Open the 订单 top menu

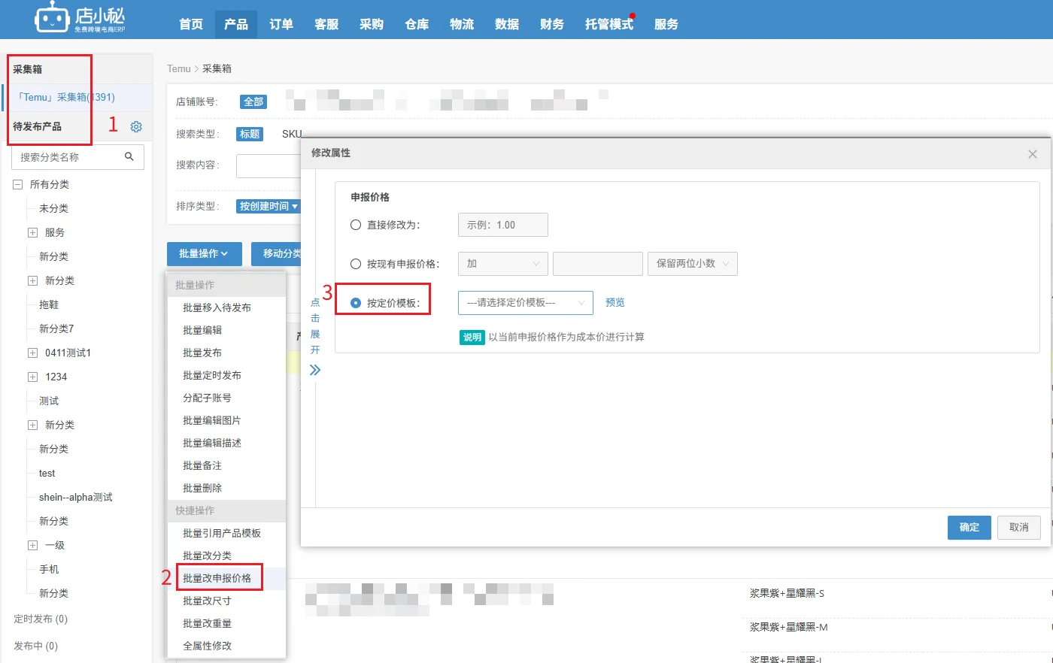click(281, 24)
